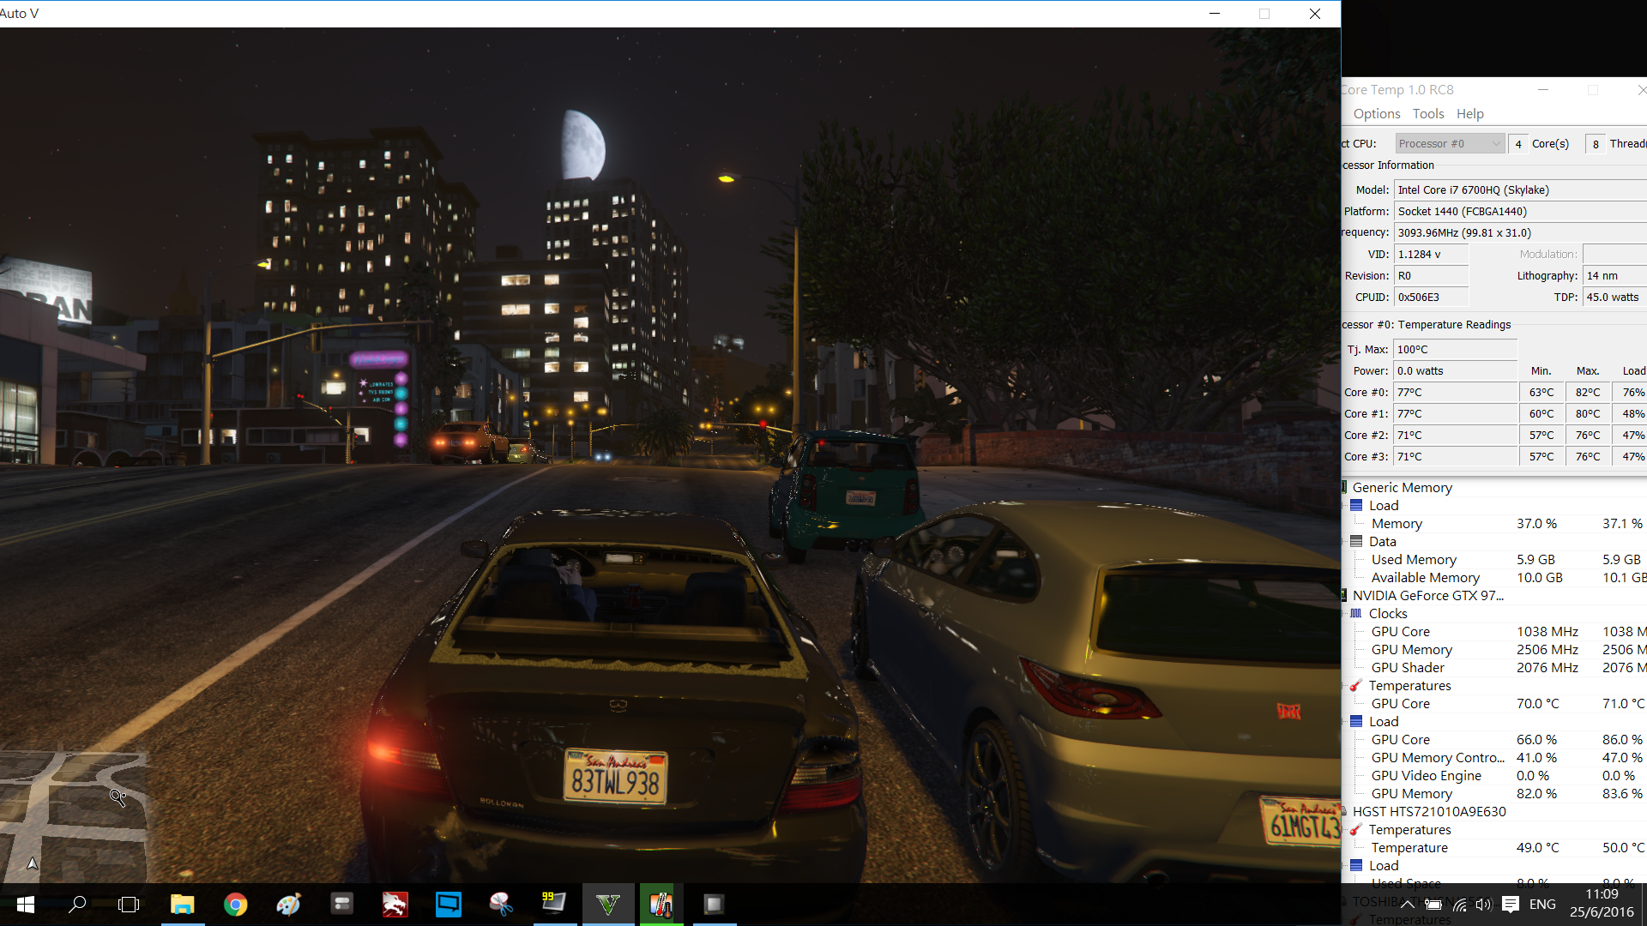1647x926 pixels.
Task: Launch Google Chrome from the taskbar
Action: click(x=235, y=905)
